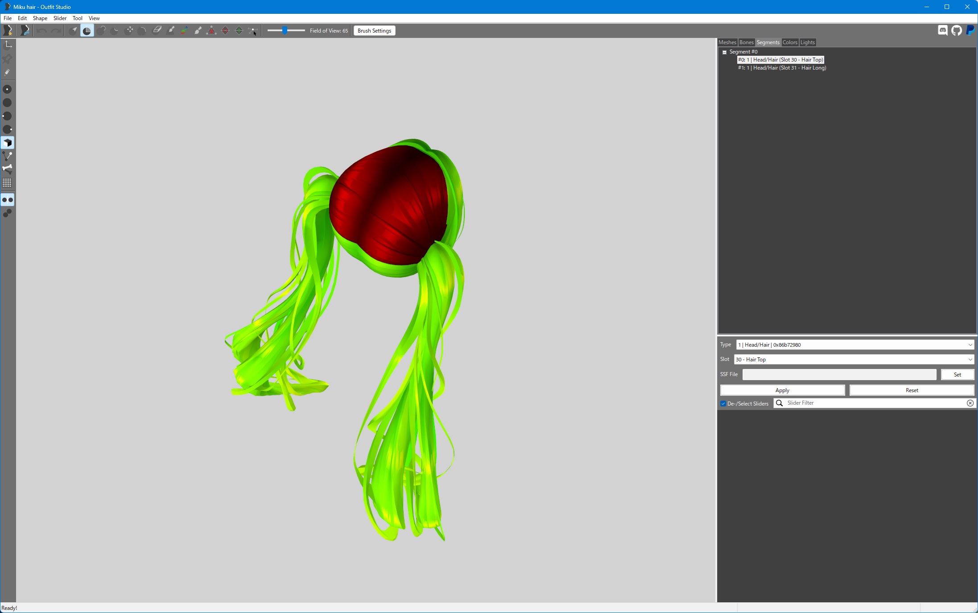The image size is (978, 613).
Task: Switch to the Meshes tab
Action: coord(727,42)
